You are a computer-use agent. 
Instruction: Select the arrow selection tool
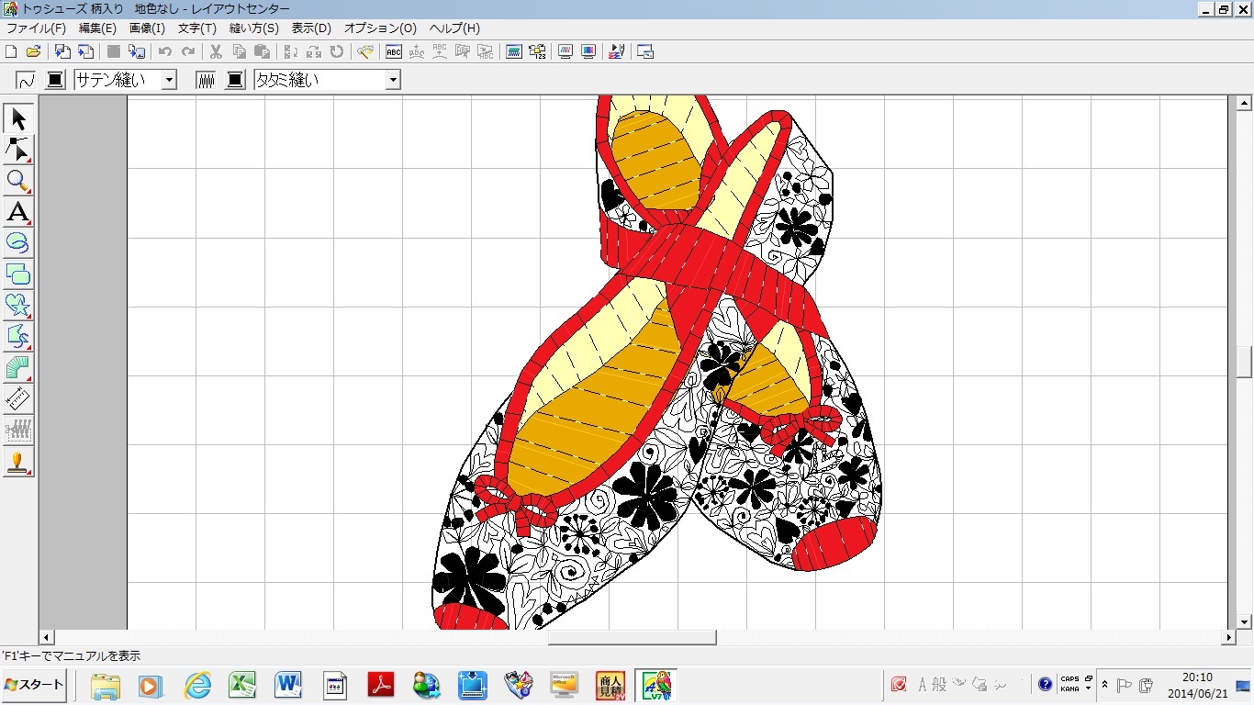[x=18, y=118]
